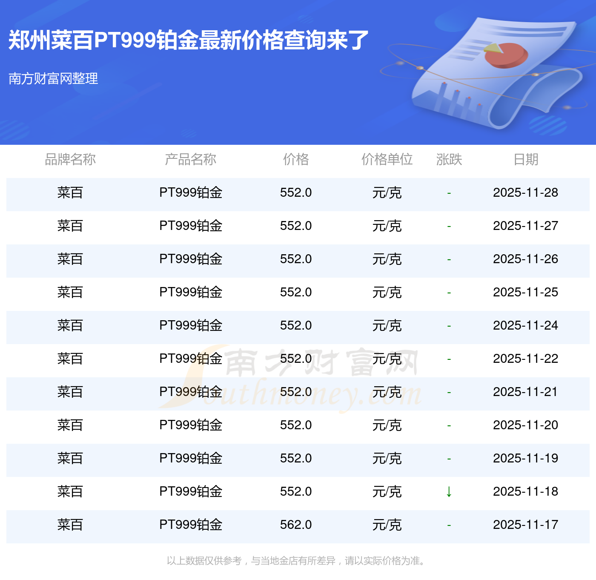Click the subtitle 南方财富网整理
This screenshot has width=596, height=580.
(53, 78)
